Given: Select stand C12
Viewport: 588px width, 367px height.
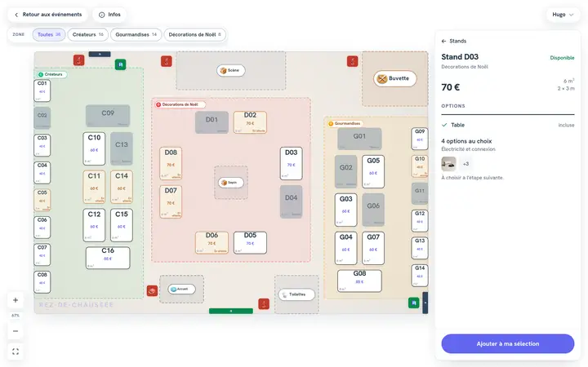Looking at the screenshot, I should (94, 225).
